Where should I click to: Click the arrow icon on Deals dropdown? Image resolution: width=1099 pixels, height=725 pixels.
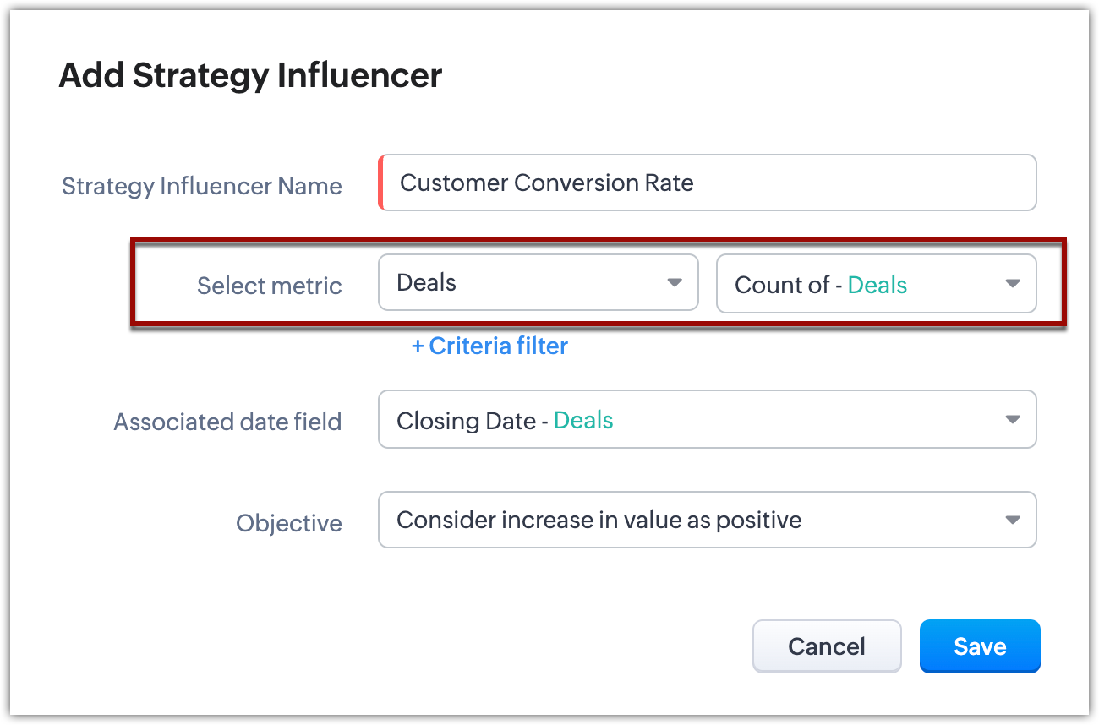point(675,282)
